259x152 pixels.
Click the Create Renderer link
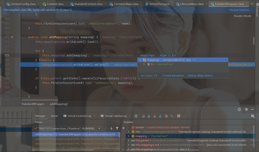pyautogui.click(x=173, y=76)
